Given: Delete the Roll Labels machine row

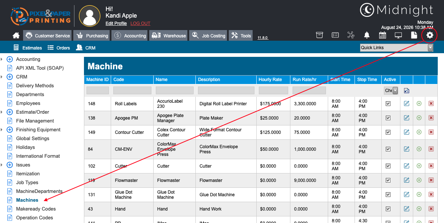Looking at the screenshot, I should [431, 104].
